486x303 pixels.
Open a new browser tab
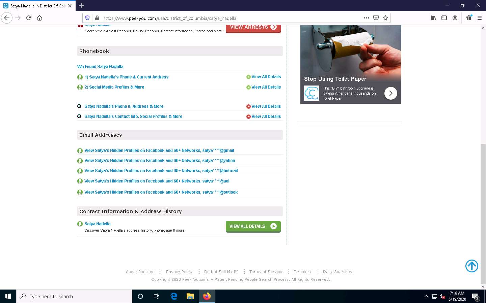[81, 5]
